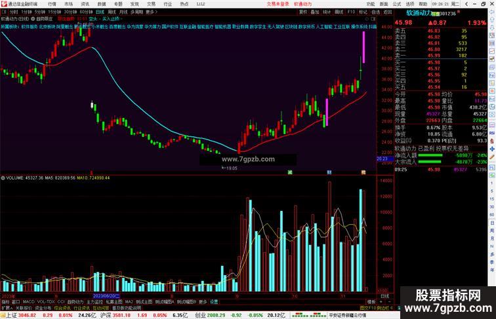Open the 行业资讯 tab
Viewport: 496px width, 319px height.
pyautogui.click(x=82, y=308)
